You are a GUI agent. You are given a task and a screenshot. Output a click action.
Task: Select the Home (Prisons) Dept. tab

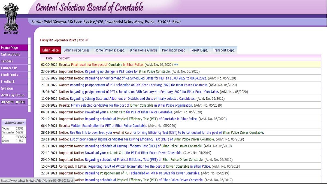tap(110, 50)
